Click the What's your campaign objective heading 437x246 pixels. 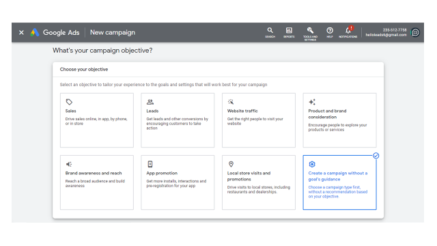tap(102, 51)
